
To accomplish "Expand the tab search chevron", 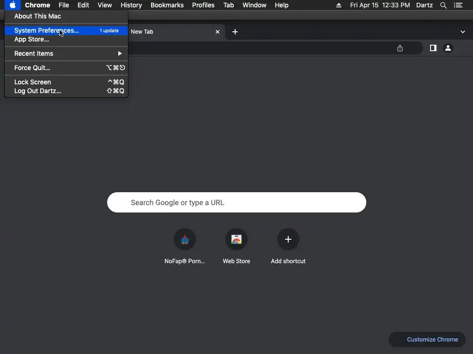I will click(463, 32).
